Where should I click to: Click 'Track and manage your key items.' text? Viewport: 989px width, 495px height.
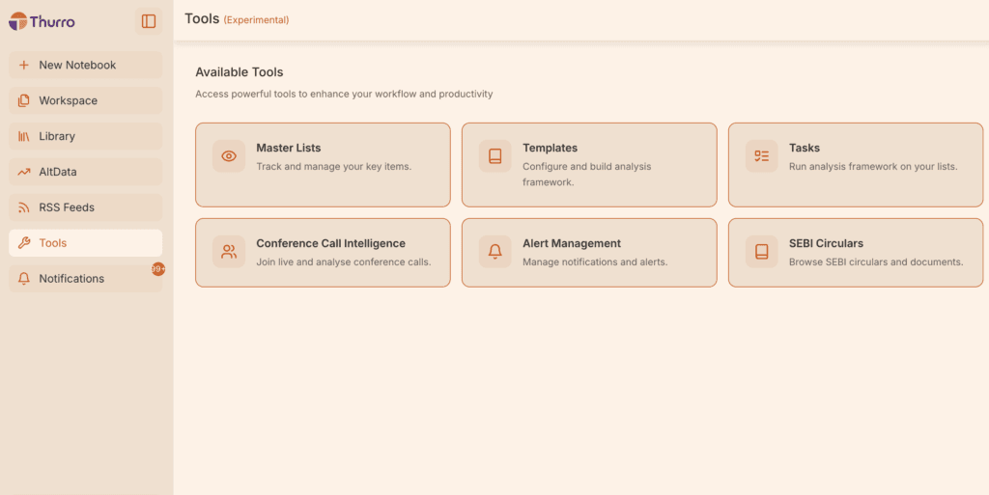(x=333, y=167)
